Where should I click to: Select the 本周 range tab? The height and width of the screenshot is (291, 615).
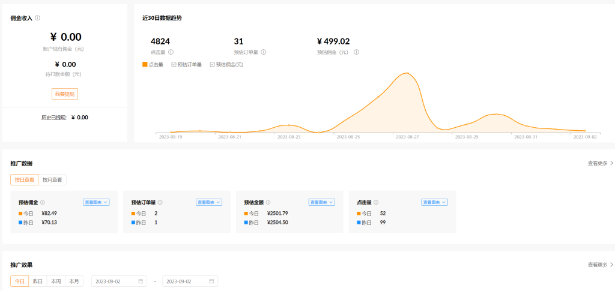point(56,281)
